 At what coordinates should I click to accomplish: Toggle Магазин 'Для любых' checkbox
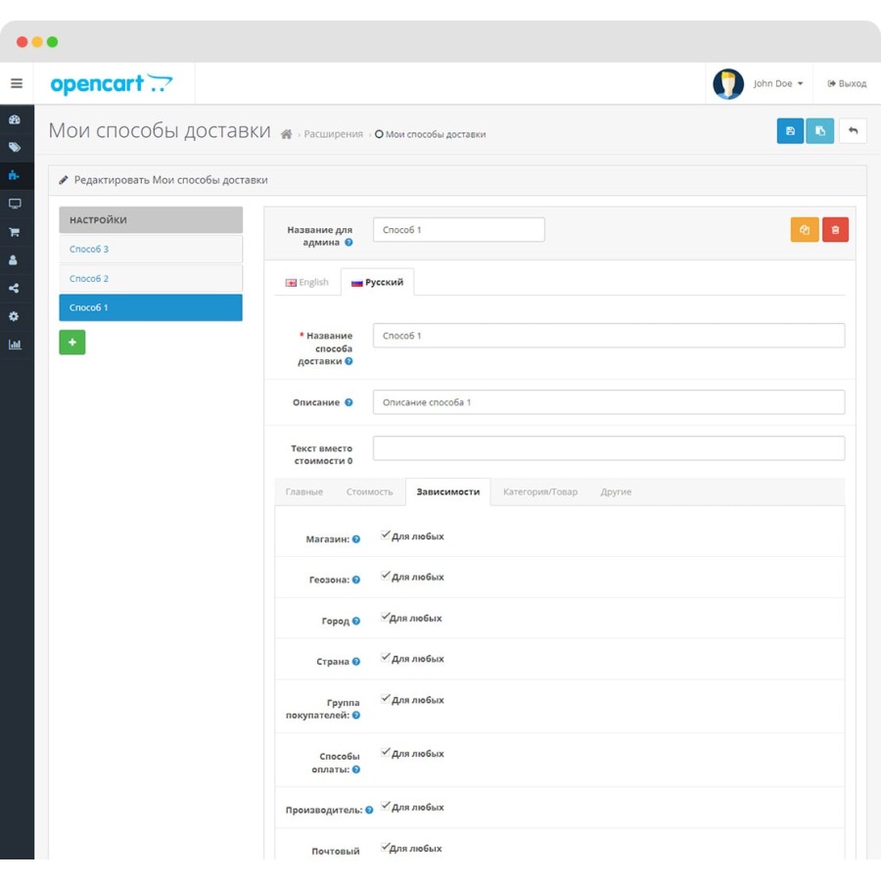[x=386, y=534]
